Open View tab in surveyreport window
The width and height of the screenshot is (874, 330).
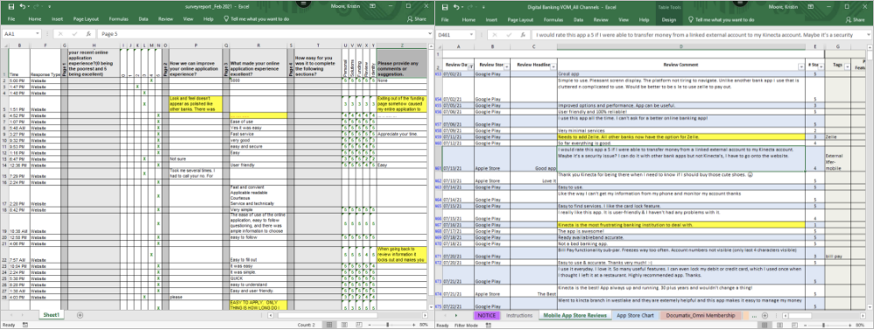[187, 19]
